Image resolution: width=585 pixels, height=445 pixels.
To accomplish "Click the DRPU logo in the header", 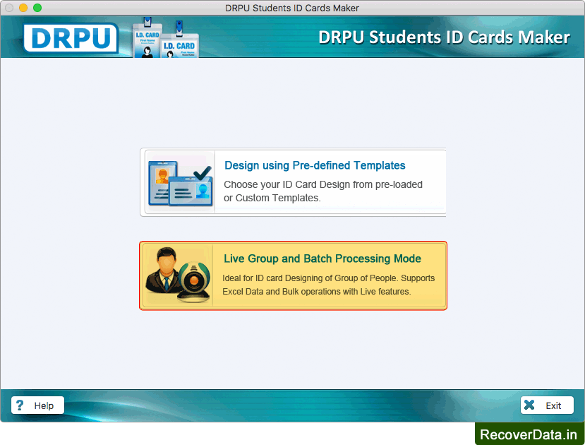I will 71,37.
